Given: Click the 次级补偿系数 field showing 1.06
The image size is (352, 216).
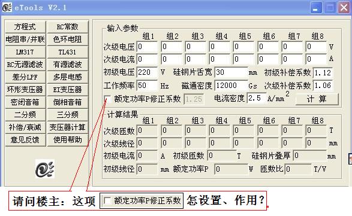Looking at the screenshot, I should [323, 86].
